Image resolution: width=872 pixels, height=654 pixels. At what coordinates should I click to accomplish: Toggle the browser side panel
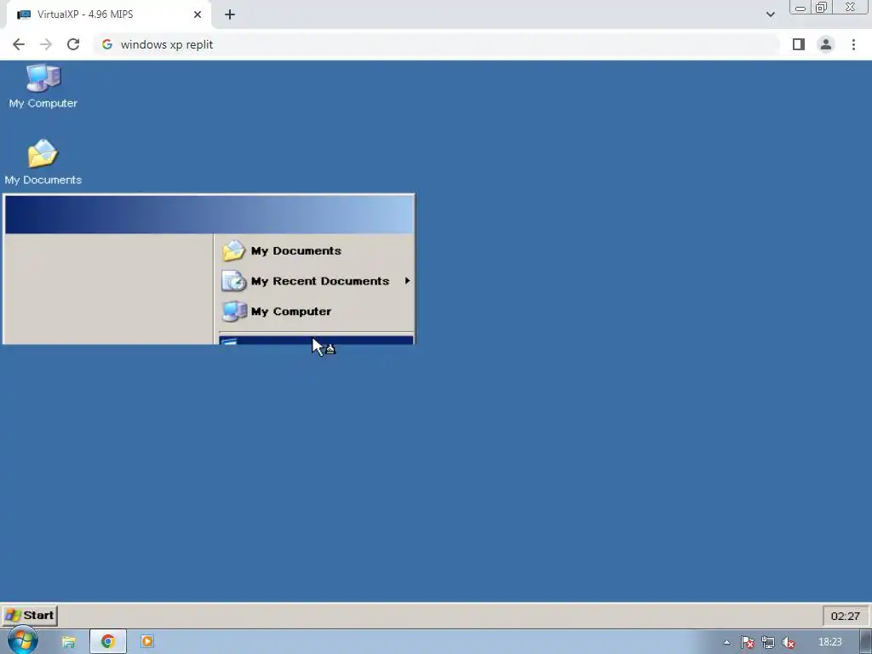[x=799, y=44]
